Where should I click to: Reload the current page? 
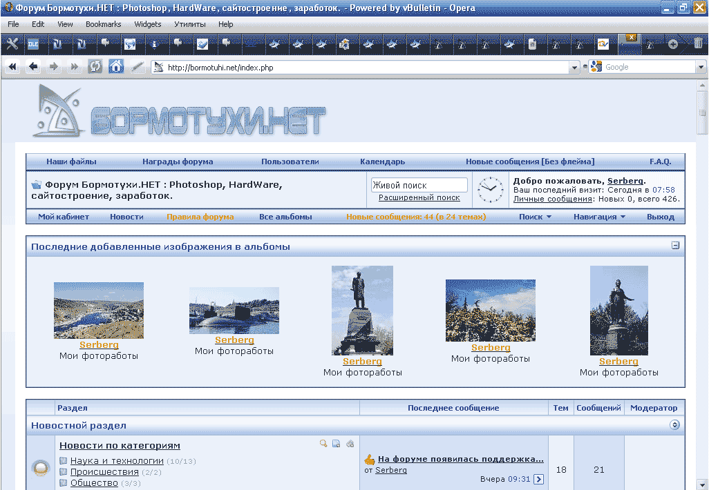[95, 68]
